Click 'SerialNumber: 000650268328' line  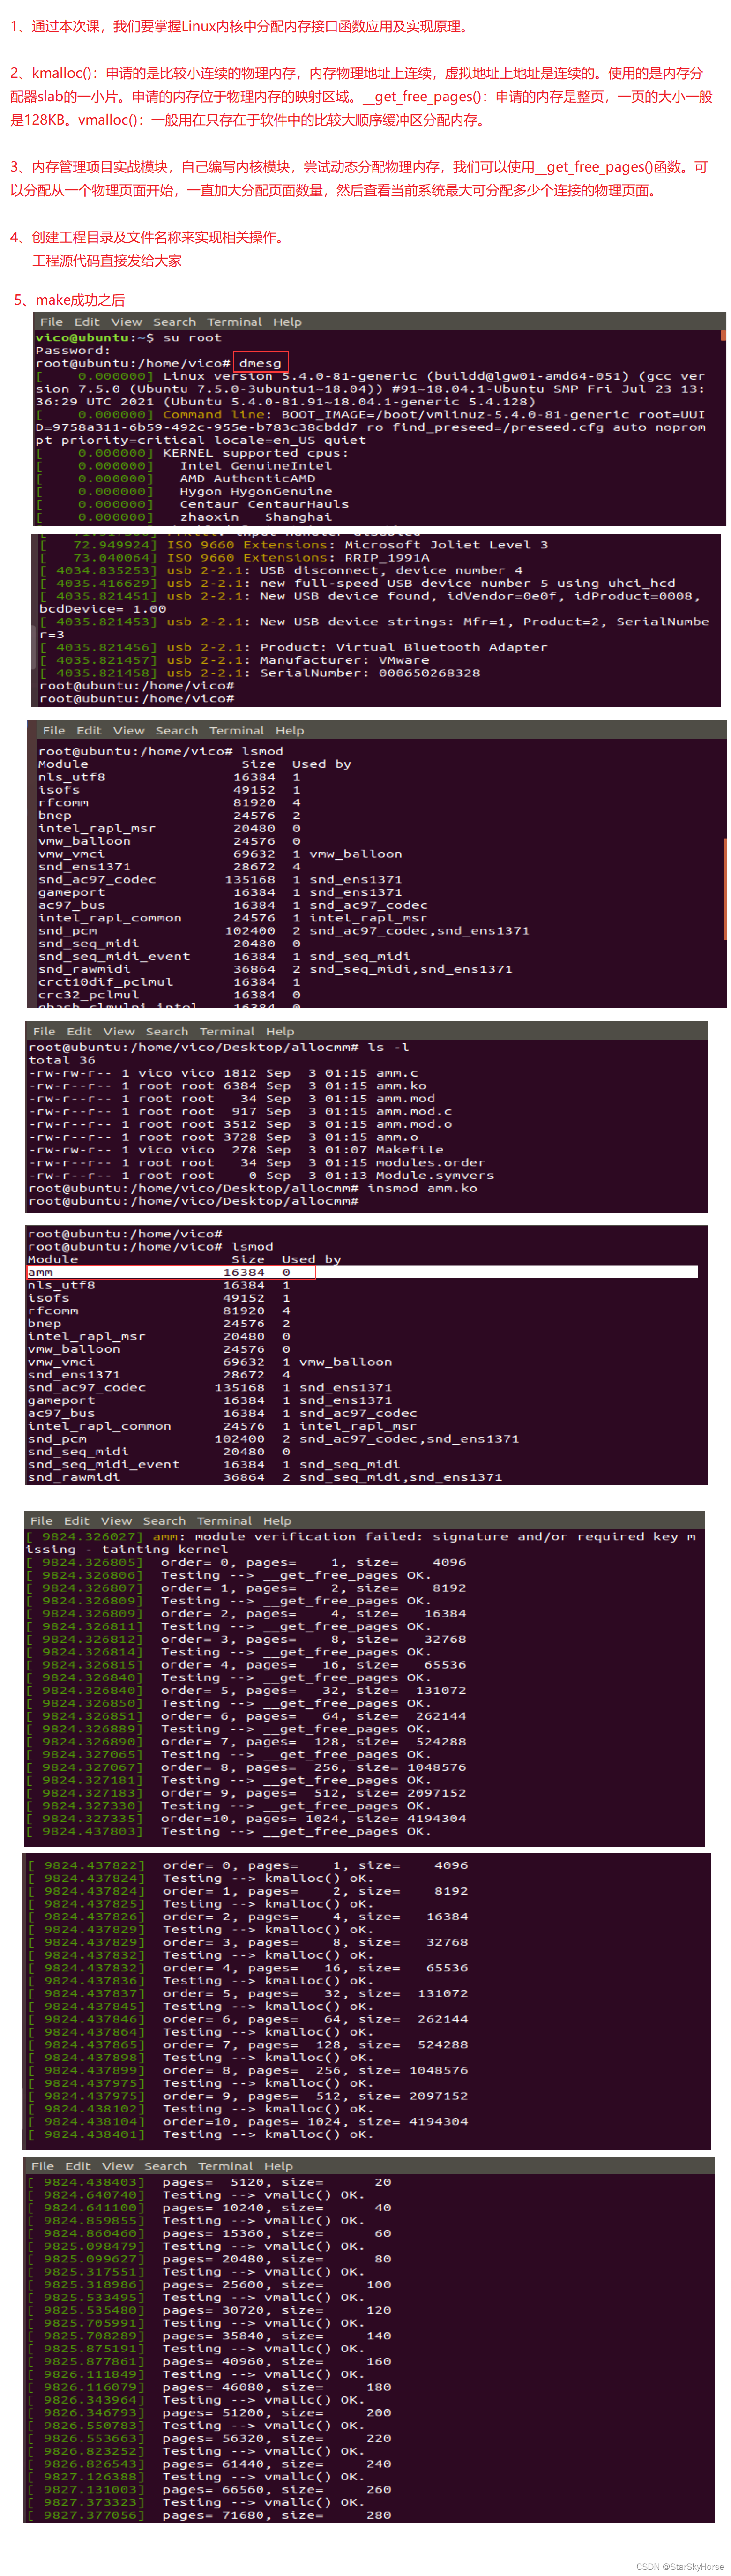click(370, 673)
